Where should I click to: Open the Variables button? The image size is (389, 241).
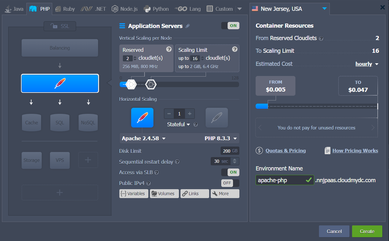pyautogui.click(x=134, y=194)
